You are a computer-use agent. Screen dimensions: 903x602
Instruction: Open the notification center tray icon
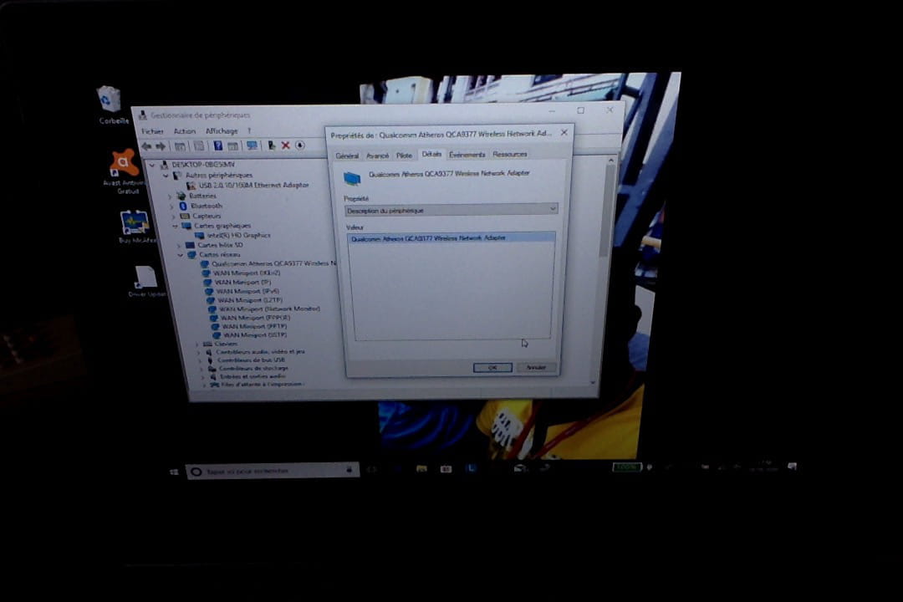793,466
